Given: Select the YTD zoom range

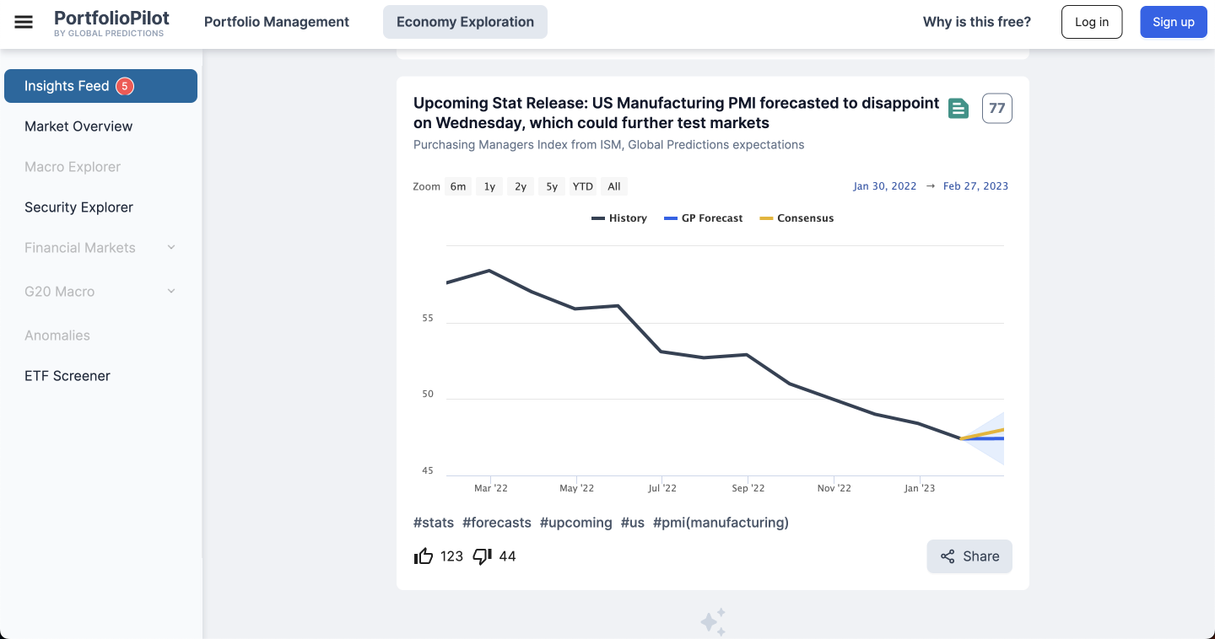Looking at the screenshot, I should pyautogui.click(x=582, y=186).
